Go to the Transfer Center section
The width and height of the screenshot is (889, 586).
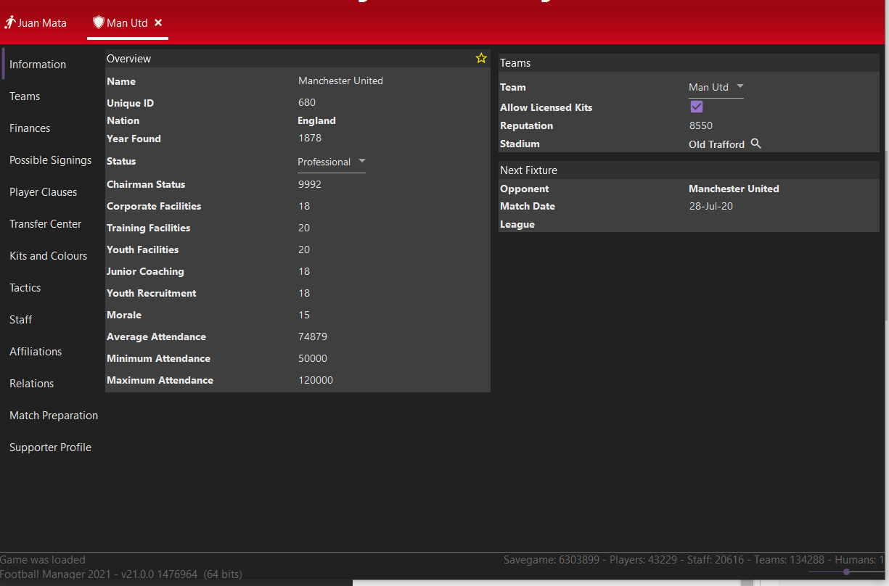tap(46, 224)
